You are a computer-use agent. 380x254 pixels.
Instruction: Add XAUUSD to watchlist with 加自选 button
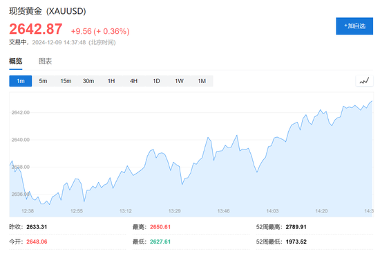[x=354, y=26]
